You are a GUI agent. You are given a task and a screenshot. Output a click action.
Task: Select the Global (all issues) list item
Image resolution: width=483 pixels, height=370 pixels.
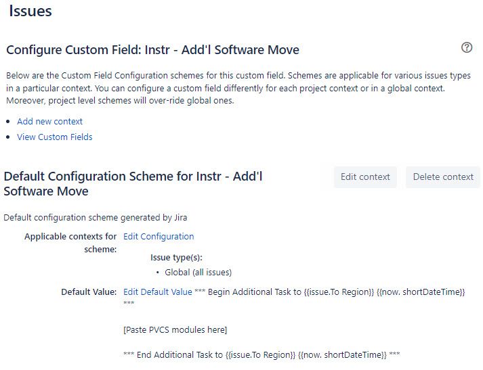click(198, 273)
